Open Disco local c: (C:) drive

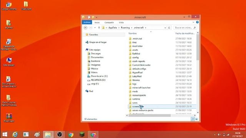click(x=99, y=76)
